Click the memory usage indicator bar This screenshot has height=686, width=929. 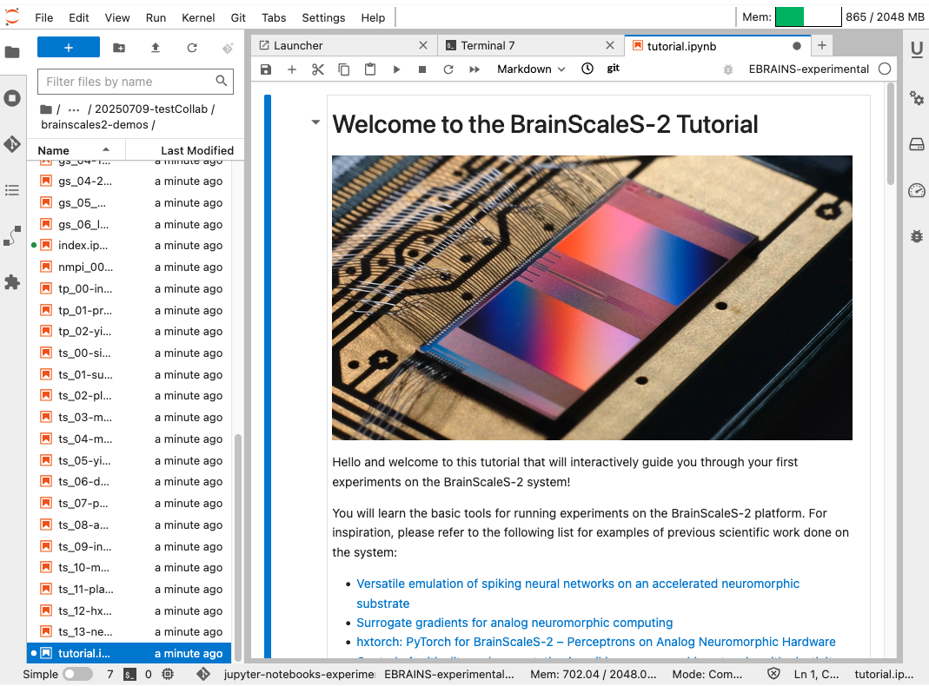[807, 17]
